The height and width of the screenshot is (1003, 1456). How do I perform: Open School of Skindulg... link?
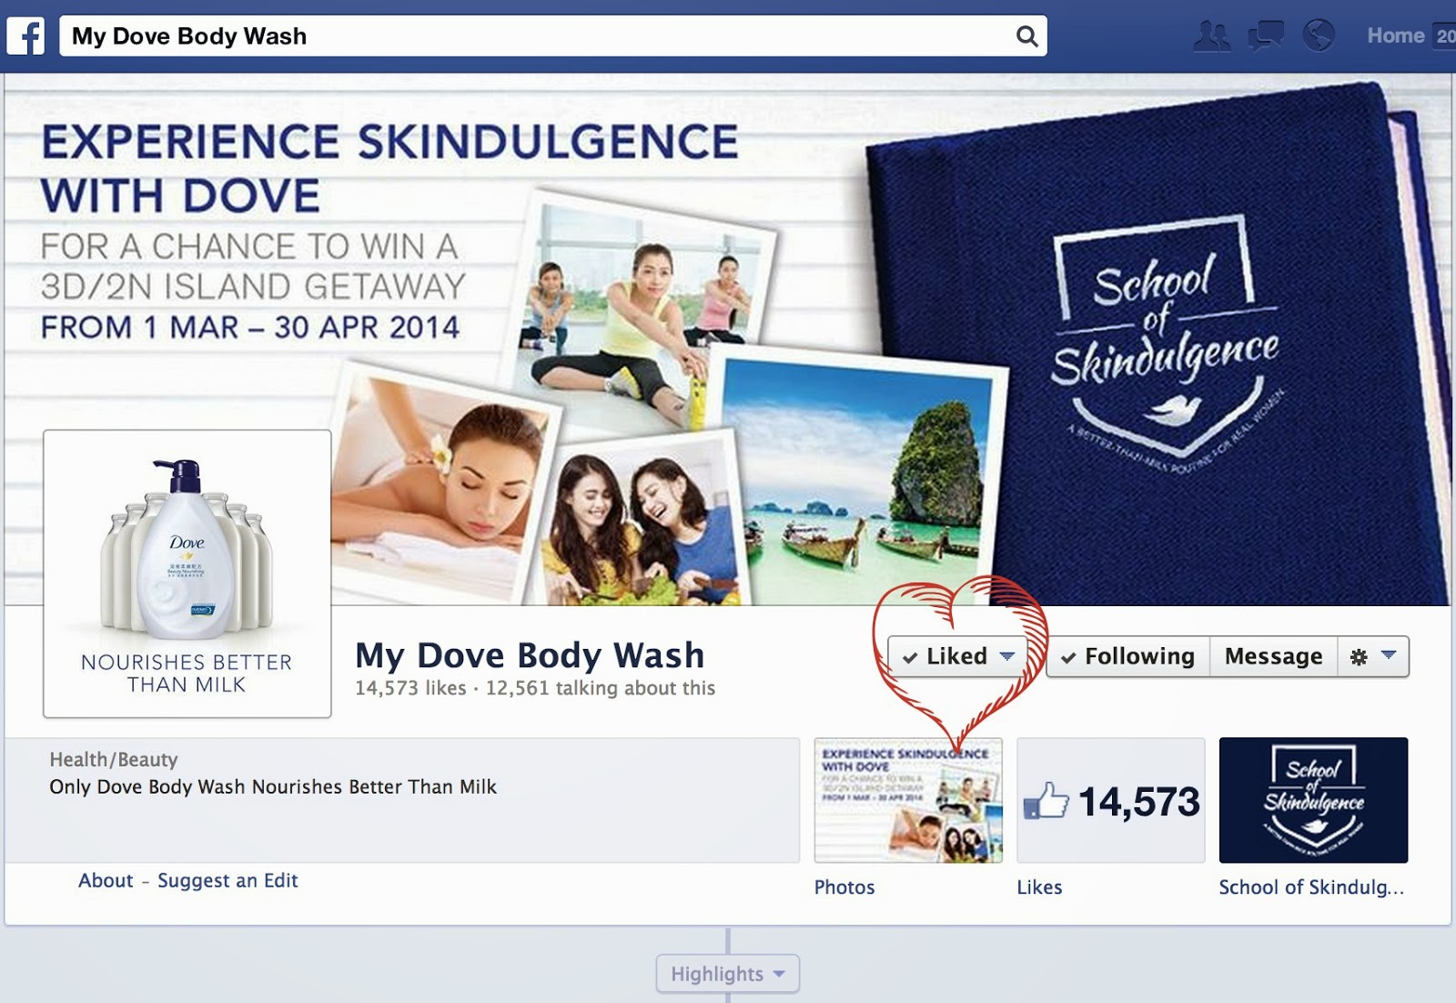[x=1311, y=887]
